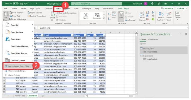Open the Outline group dropdown
This screenshot has width=191, height=100.
(177, 16)
